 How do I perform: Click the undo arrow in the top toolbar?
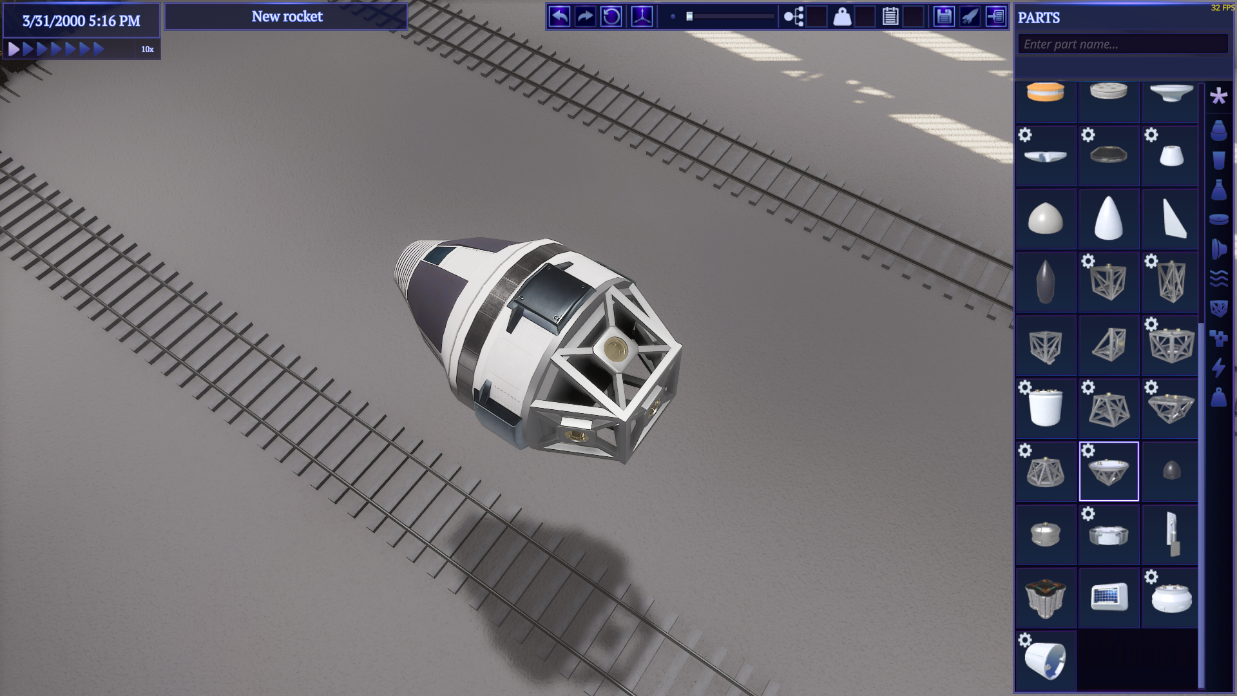pyautogui.click(x=559, y=17)
